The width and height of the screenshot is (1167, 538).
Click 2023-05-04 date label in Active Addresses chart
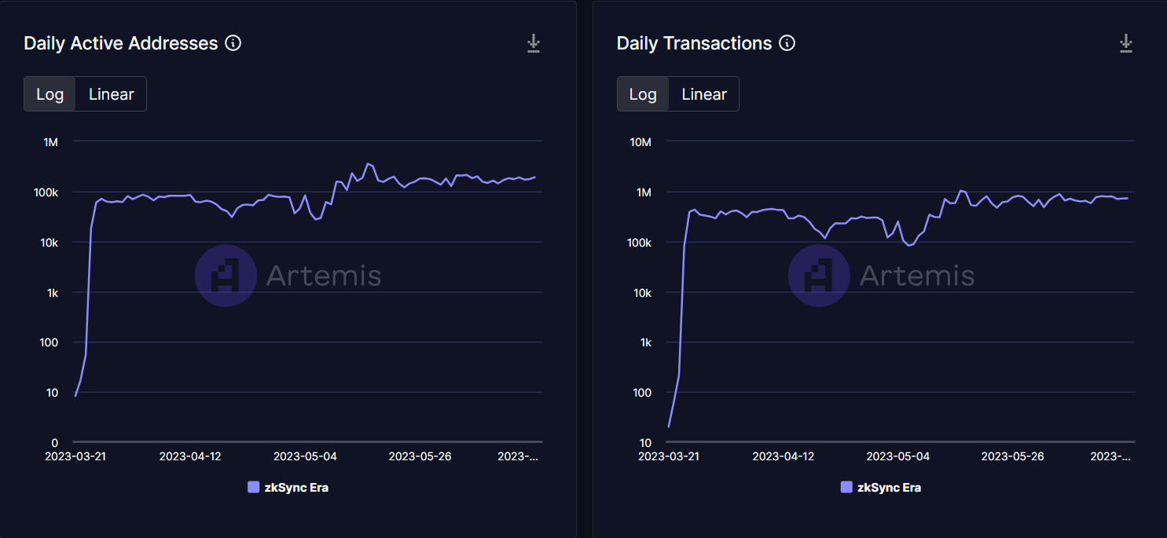pos(305,456)
